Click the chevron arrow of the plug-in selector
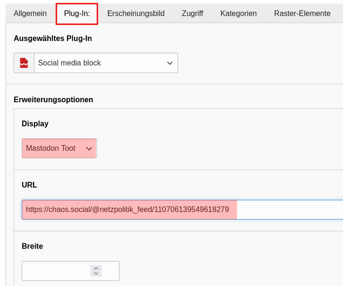Viewport: 343px width, 286px height. pyautogui.click(x=170, y=63)
